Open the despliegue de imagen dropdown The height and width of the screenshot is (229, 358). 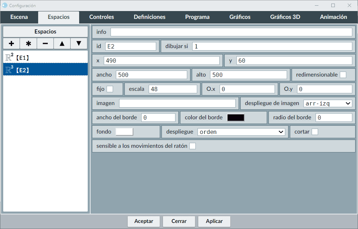pos(328,103)
